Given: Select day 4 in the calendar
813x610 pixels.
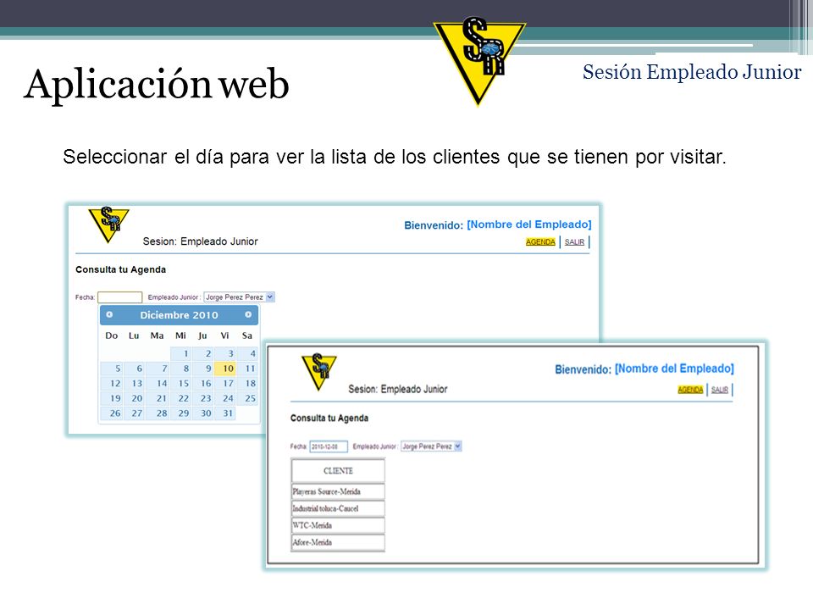Looking at the screenshot, I should click(x=247, y=354).
